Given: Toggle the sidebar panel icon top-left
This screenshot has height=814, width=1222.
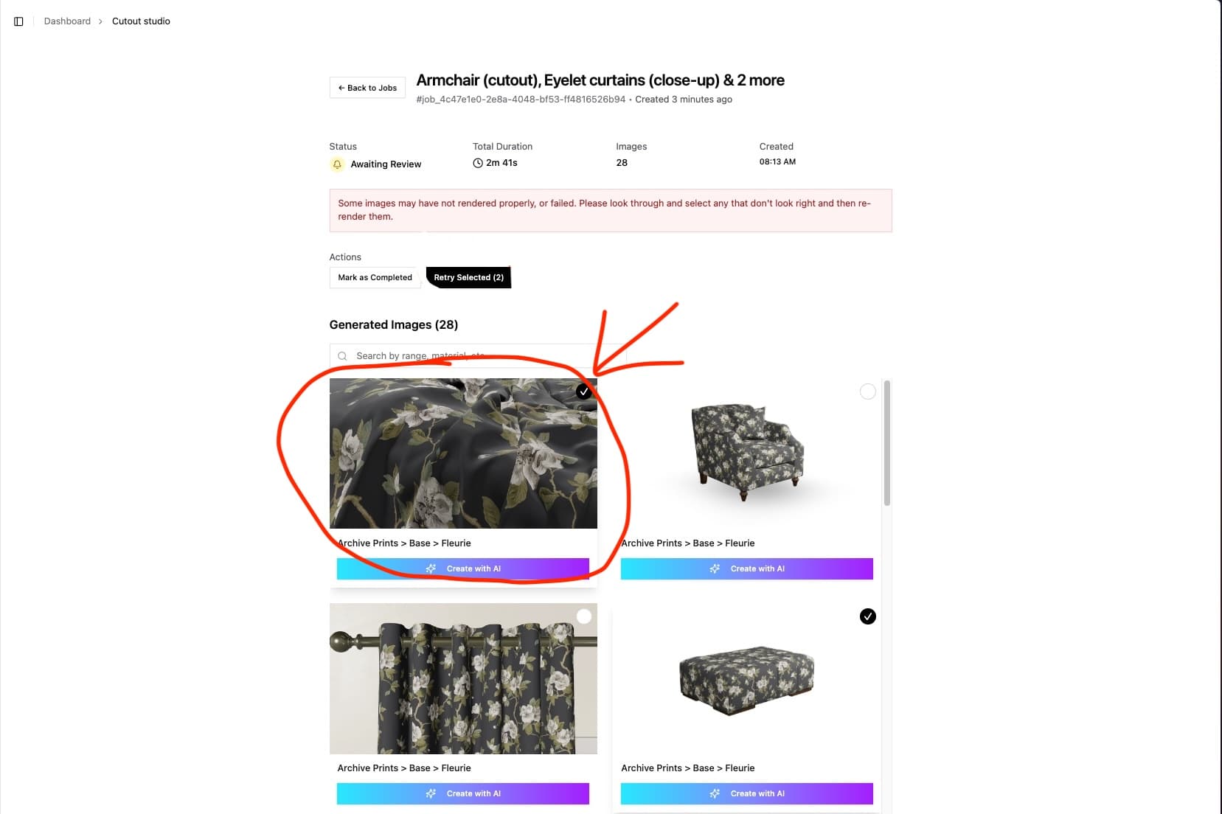Looking at the screenshot, I should [x=18, y=21].
